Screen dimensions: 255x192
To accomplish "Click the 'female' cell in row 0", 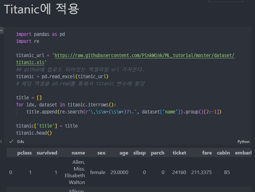I will tap(98, 172).
